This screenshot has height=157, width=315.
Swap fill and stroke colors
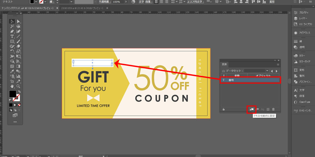click(x=19, y=92)
